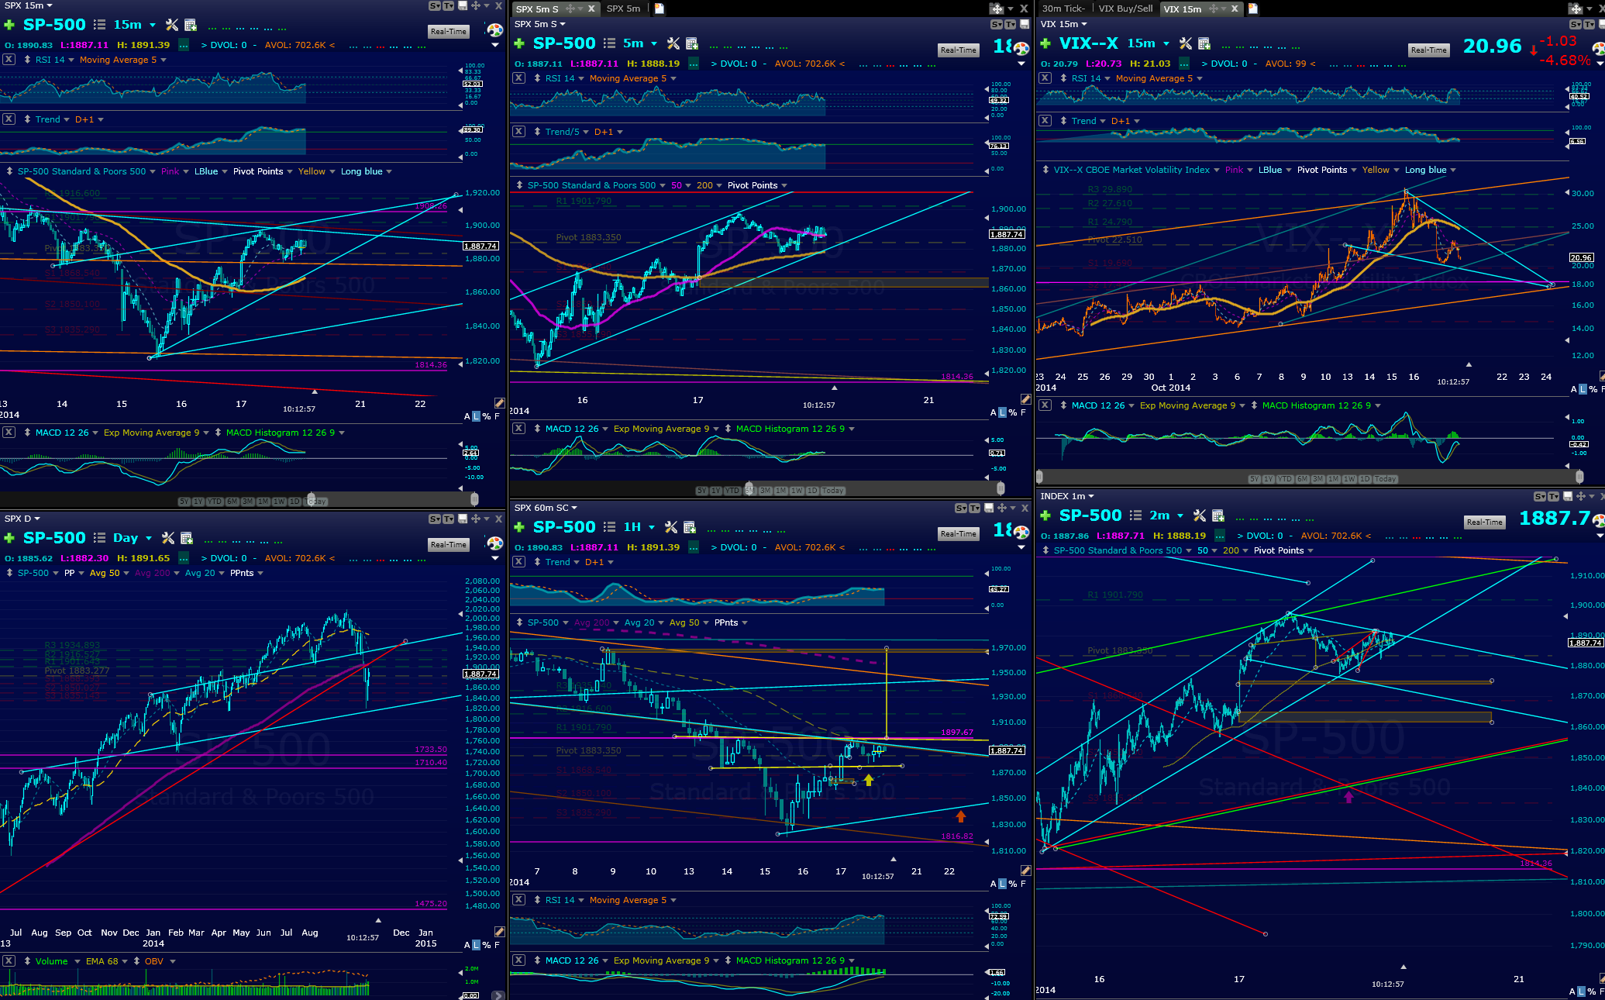Remove the Trend pane in SPX 60m
The width and height of the screenshot is (1605, 1000).
[518, 562]
